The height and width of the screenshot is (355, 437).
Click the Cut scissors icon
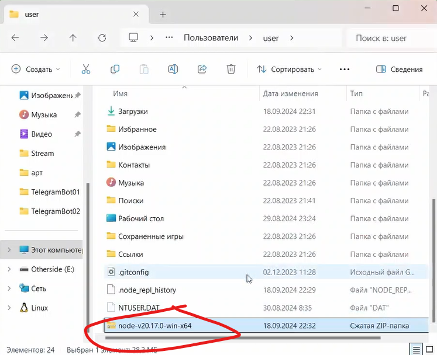pyautogui.click(x=86, y=69)
